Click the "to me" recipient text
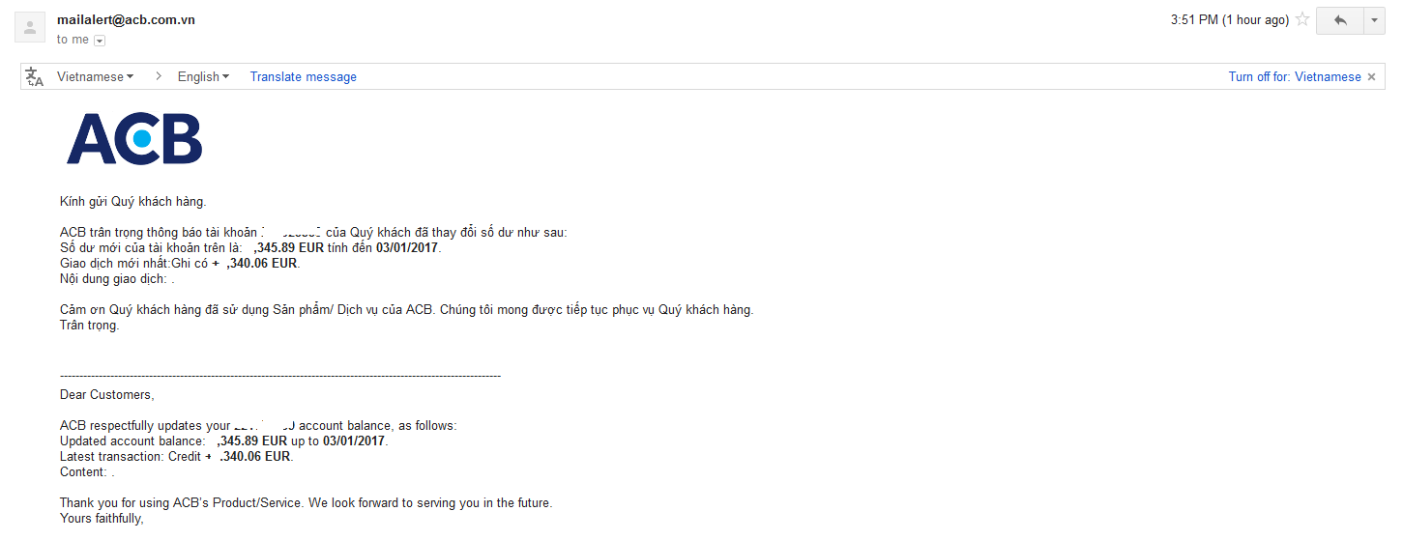The width and height of the screenshot is (1403, 540). point(73,40)
